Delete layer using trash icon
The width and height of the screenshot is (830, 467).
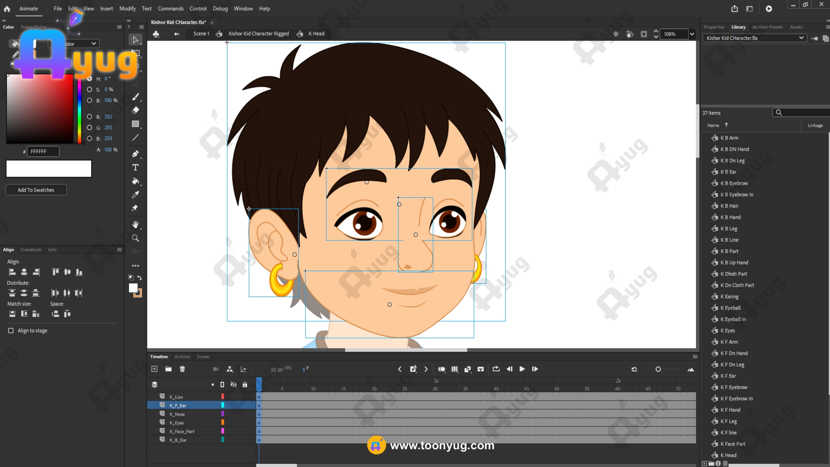click(182, 369)
